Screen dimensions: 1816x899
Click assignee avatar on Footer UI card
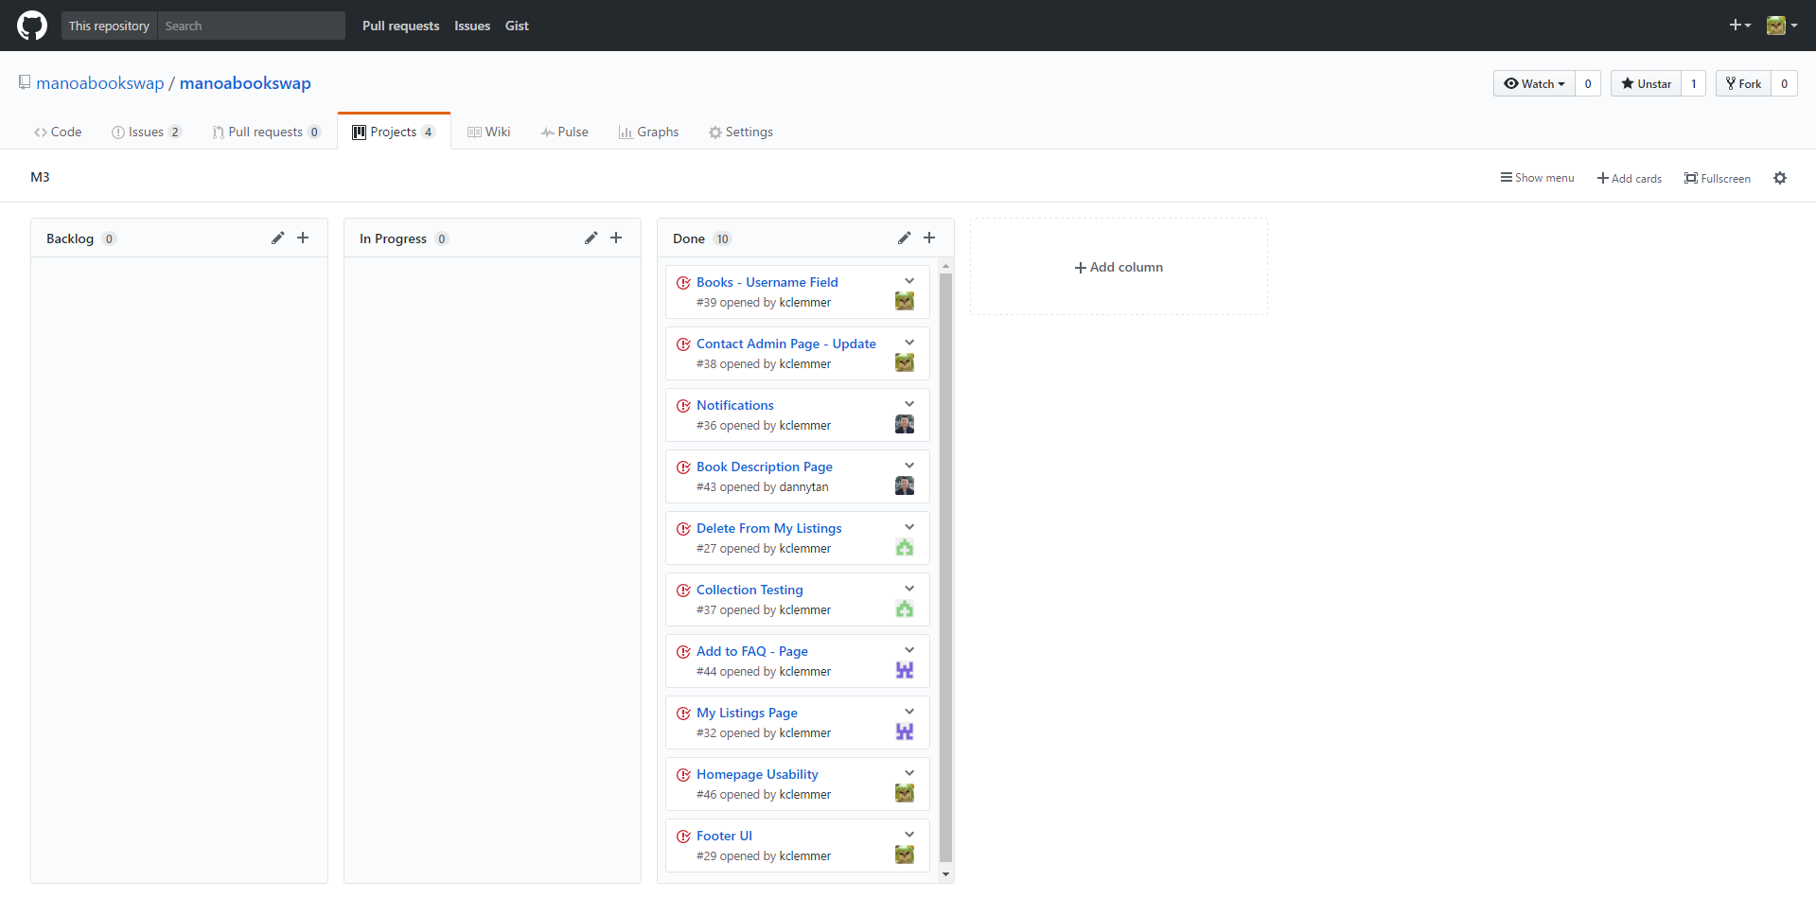pyautogui.click(x=905, y=855)
